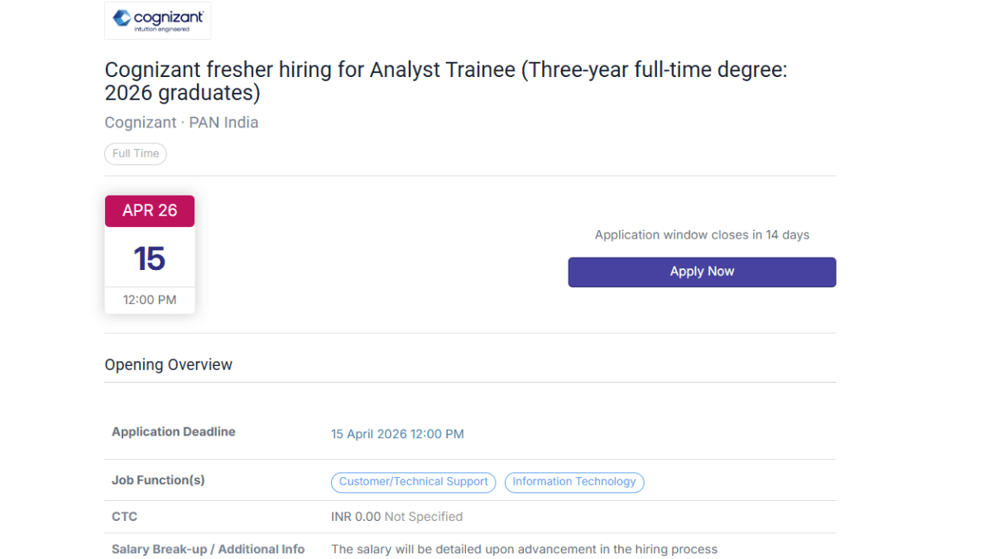Click the 'Application window closes in 14 days' text
Screen dimensions: 993x559
(x=702, y=234)
